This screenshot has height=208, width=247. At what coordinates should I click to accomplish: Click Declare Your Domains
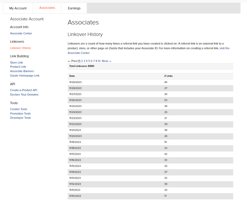tap(24, 94)
